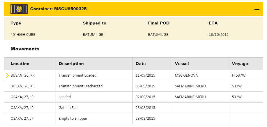Viewport: 267px width, 127px height.
Task: Click the MSC GENOVA vessel cell
Action: pos(186,75)
